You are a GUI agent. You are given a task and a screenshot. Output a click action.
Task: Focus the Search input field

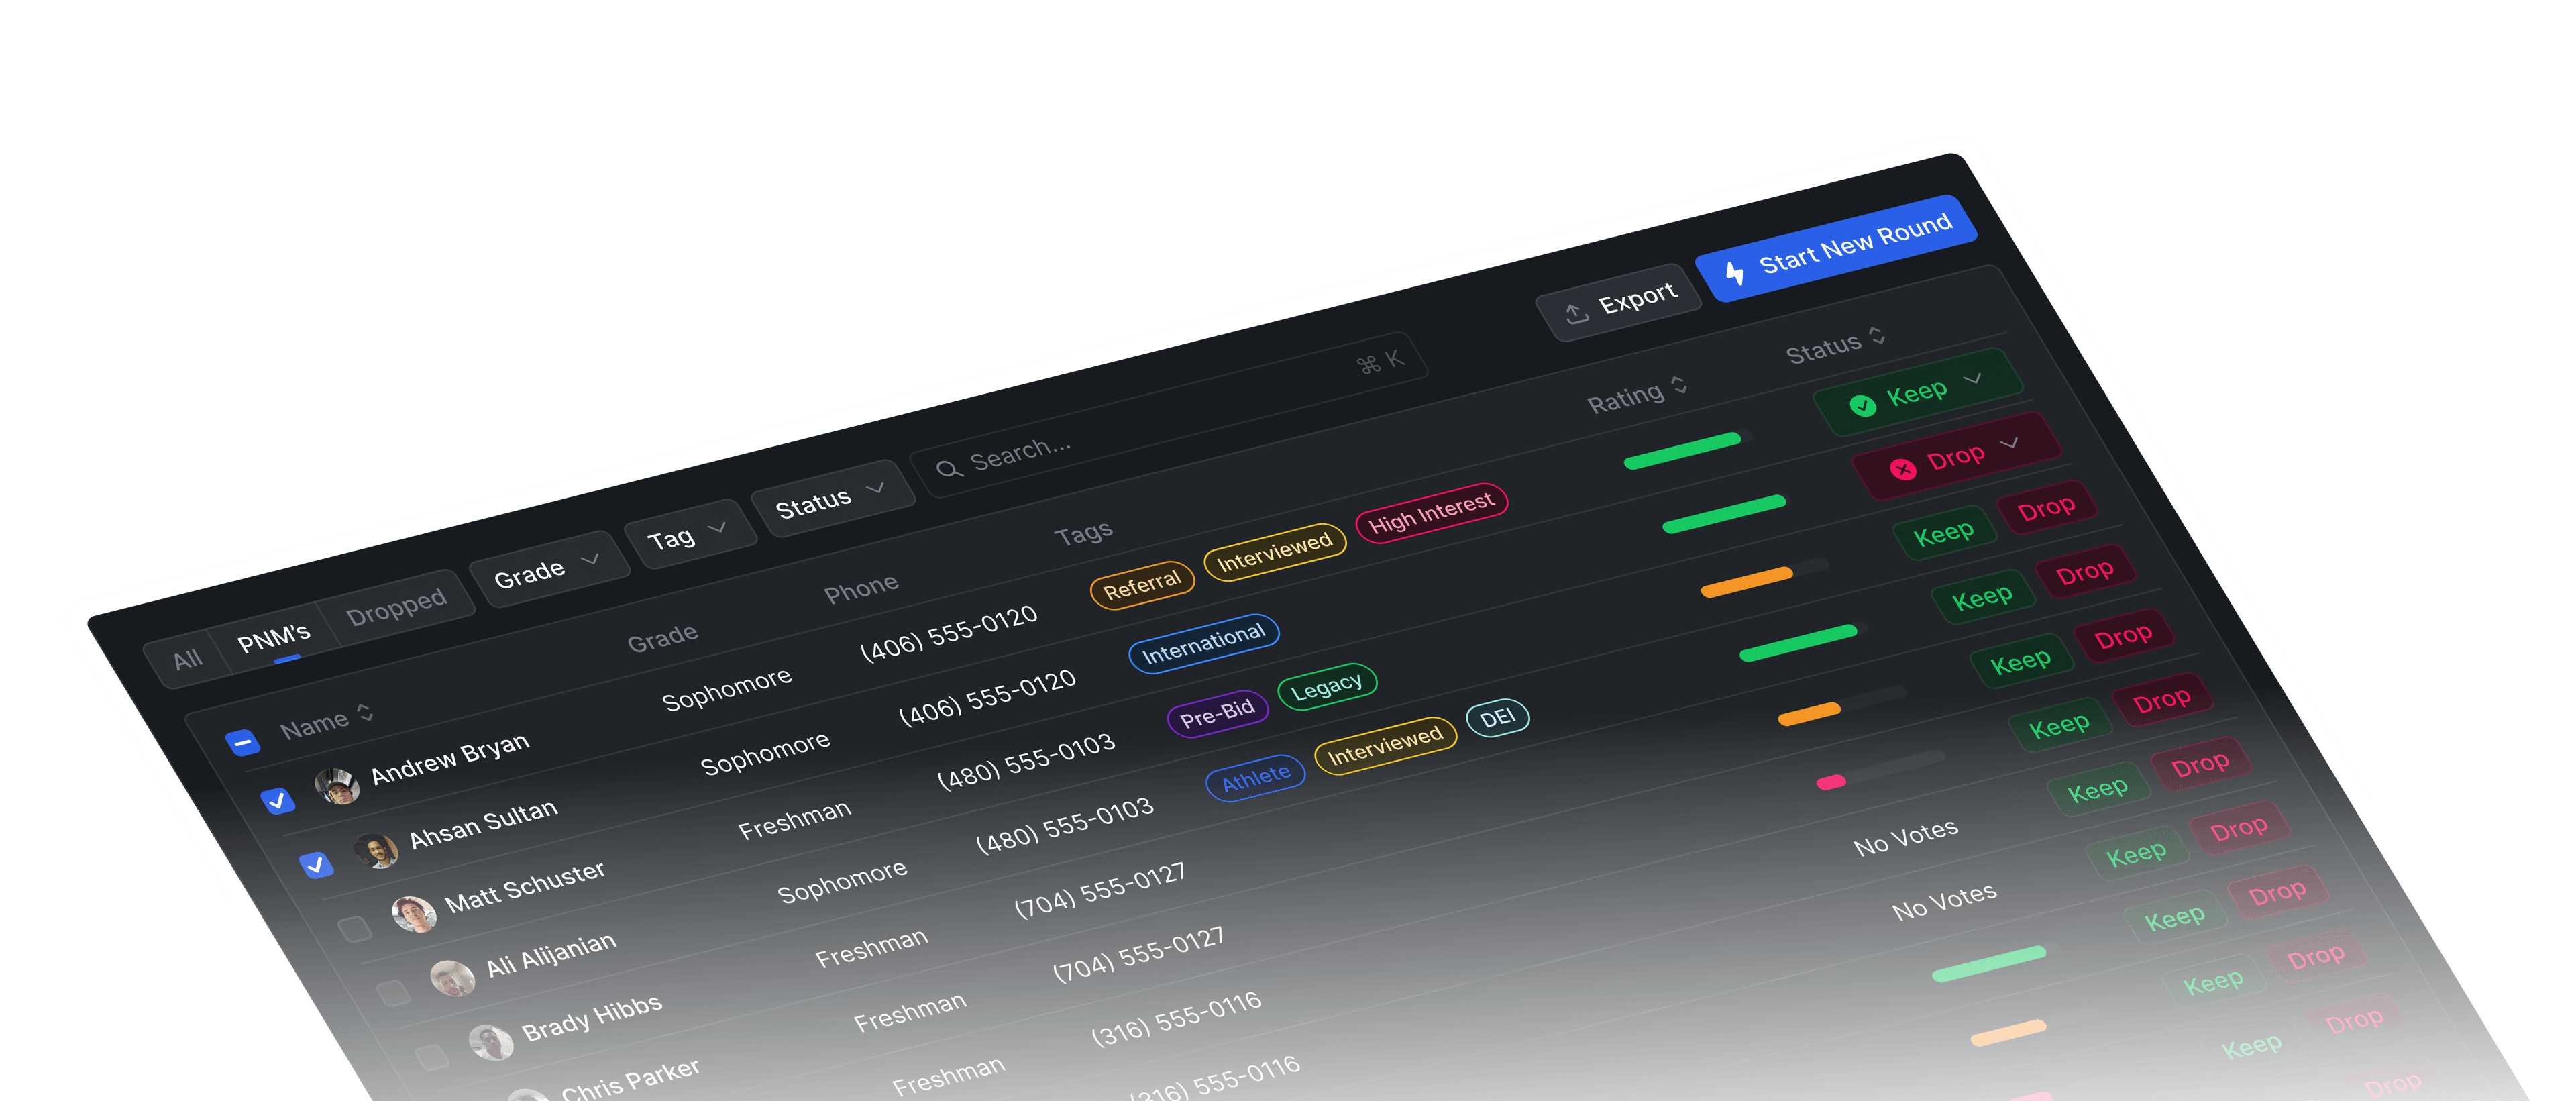point(1168,414)
